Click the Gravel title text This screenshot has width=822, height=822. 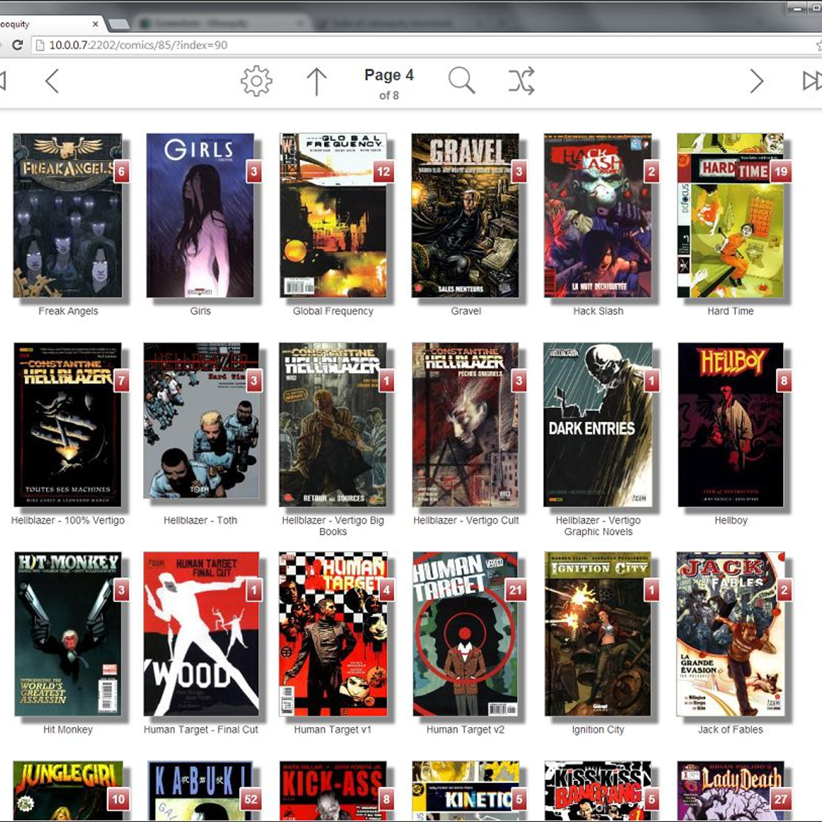[466, 311]
